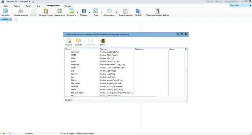Click the dialog's horizontal scrollbar
This screenshot has height=135, width=252.
click(x=111, y=97)
